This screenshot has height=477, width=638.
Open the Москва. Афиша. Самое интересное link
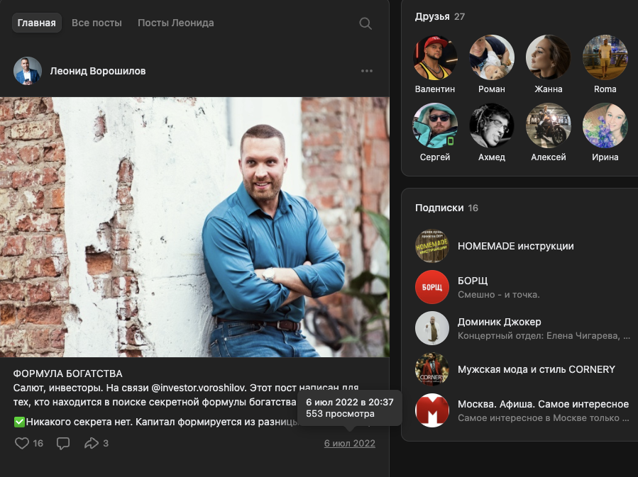point(543,404)
